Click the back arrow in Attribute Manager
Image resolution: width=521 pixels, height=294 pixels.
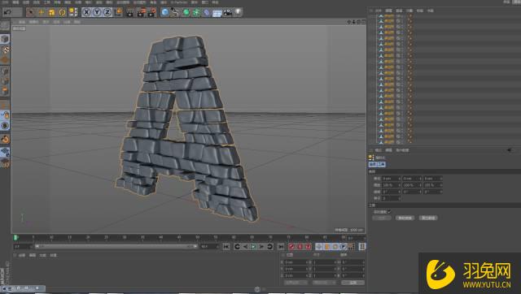click(x=509, y=150)
